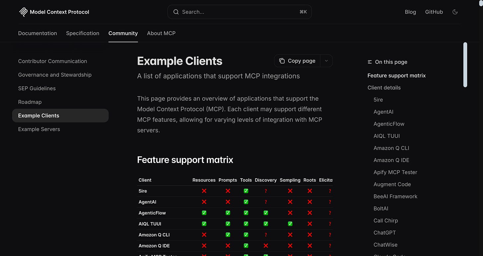Go to SEP Guidelines page
The width and height of the screenshot is (483, 256).
[x=37, y=88]
